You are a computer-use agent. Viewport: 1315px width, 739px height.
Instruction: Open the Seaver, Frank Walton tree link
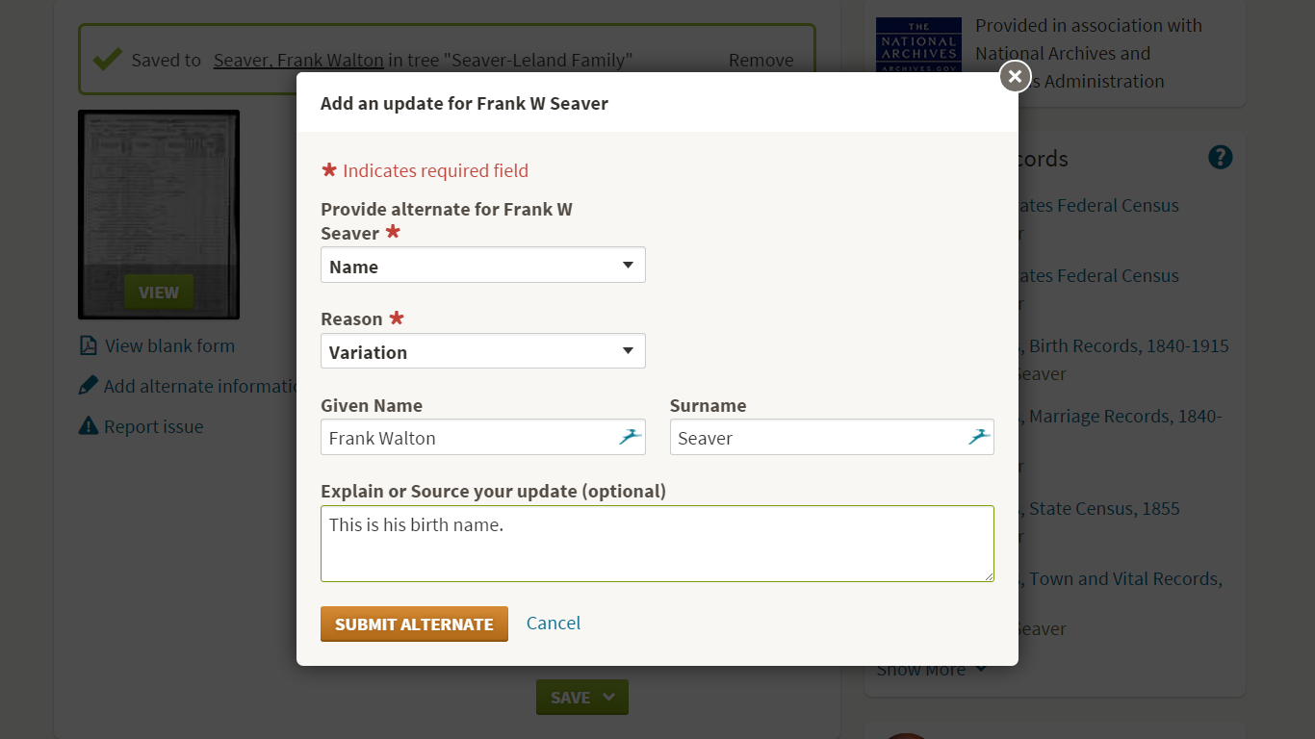pyautogui.click(x=297, y=60)
